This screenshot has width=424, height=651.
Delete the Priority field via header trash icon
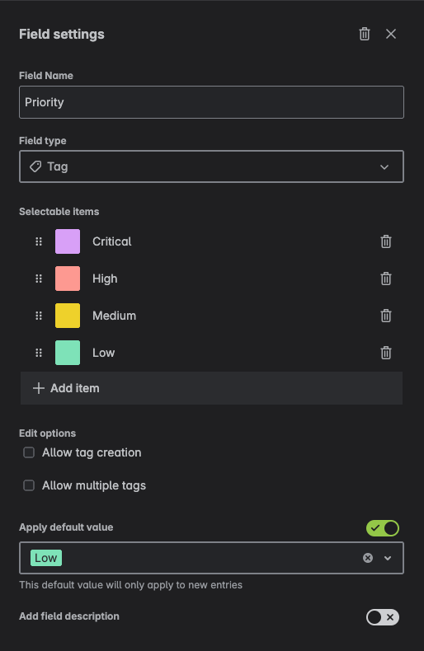[364, 34]
